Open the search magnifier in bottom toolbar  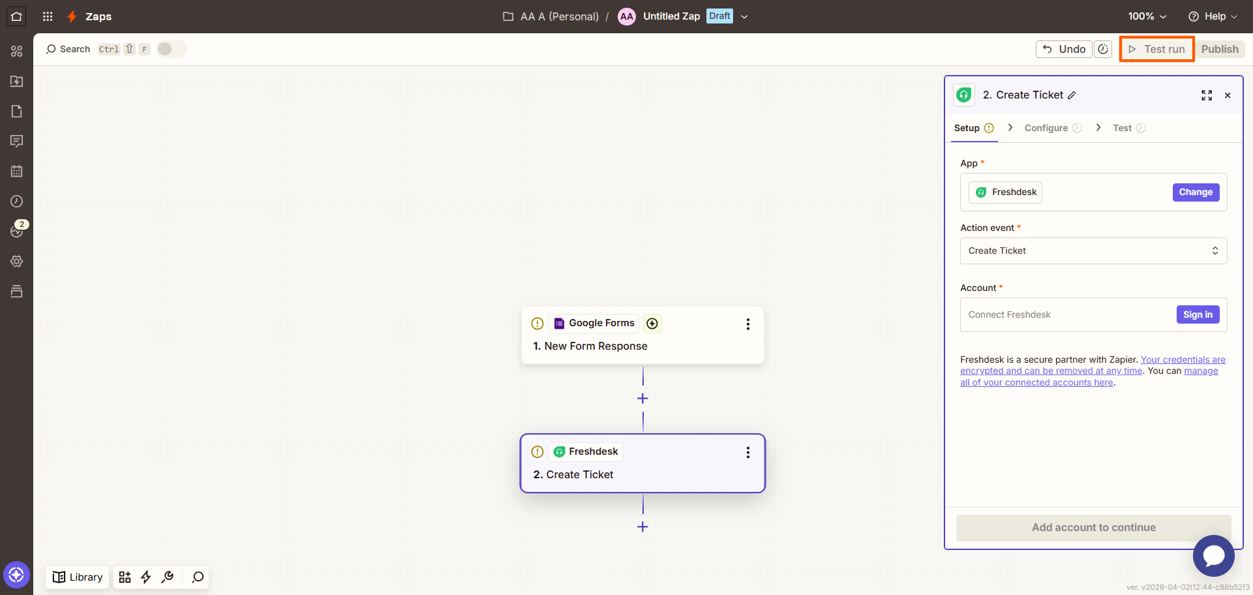196,577
